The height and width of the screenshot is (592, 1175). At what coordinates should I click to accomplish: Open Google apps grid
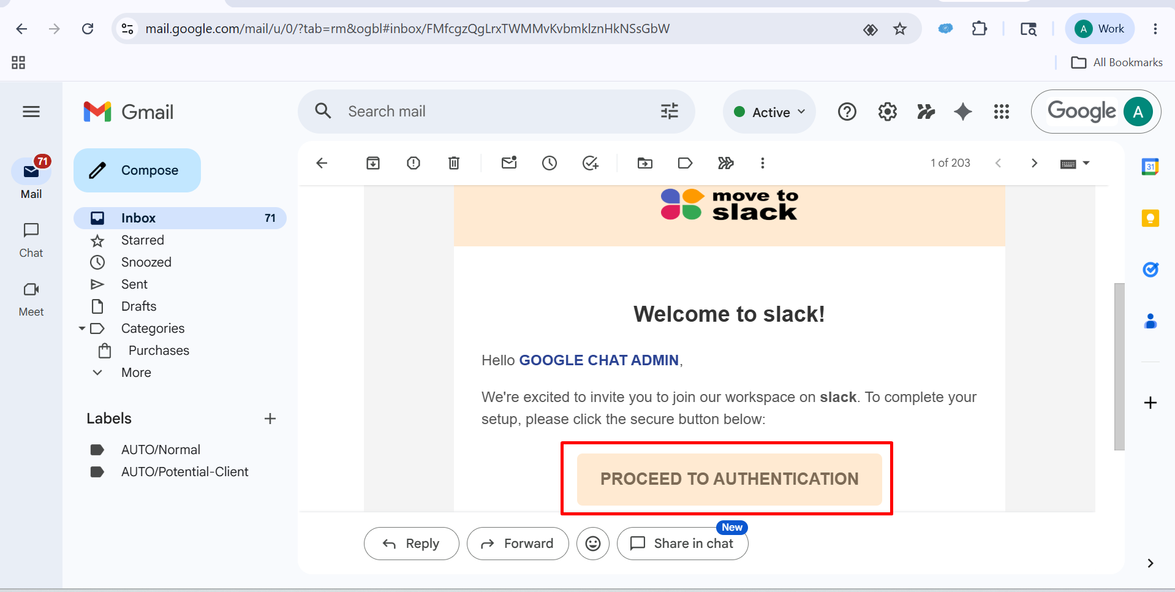[1002, 112]
